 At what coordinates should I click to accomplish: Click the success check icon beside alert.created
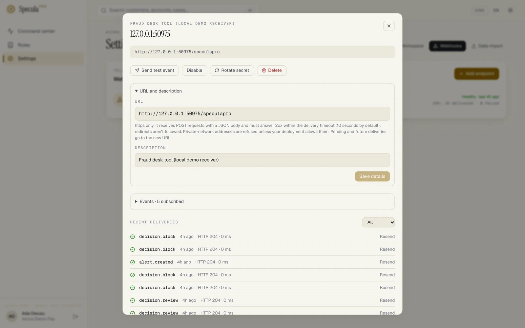pos(133,262)
